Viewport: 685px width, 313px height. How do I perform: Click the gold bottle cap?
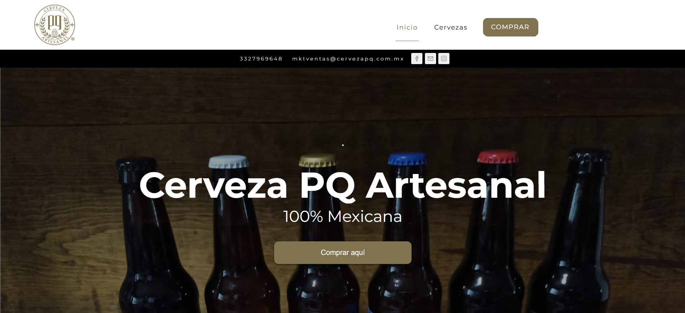tap(317, 160)
